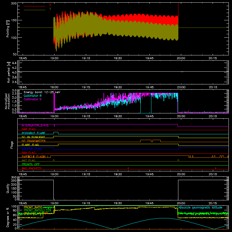The height and width of the screenshot is (232, 232).
Task: Click the FRONTS_OFF flag label
Action: tap(31, 164)
